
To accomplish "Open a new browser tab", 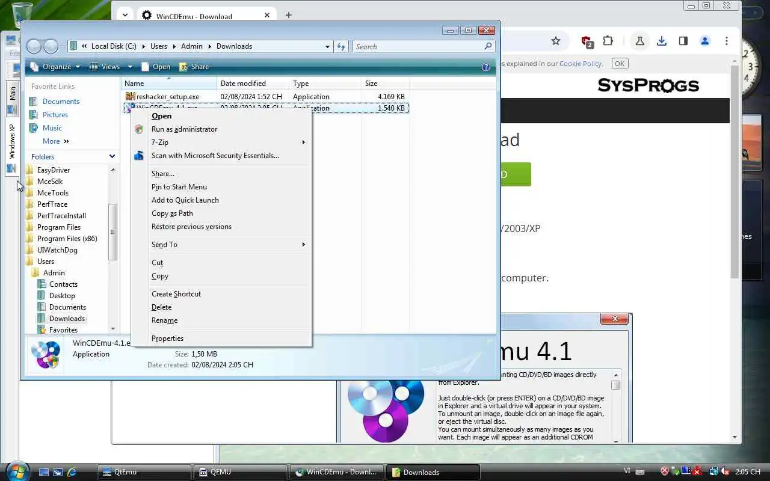I will pos(289,15).
